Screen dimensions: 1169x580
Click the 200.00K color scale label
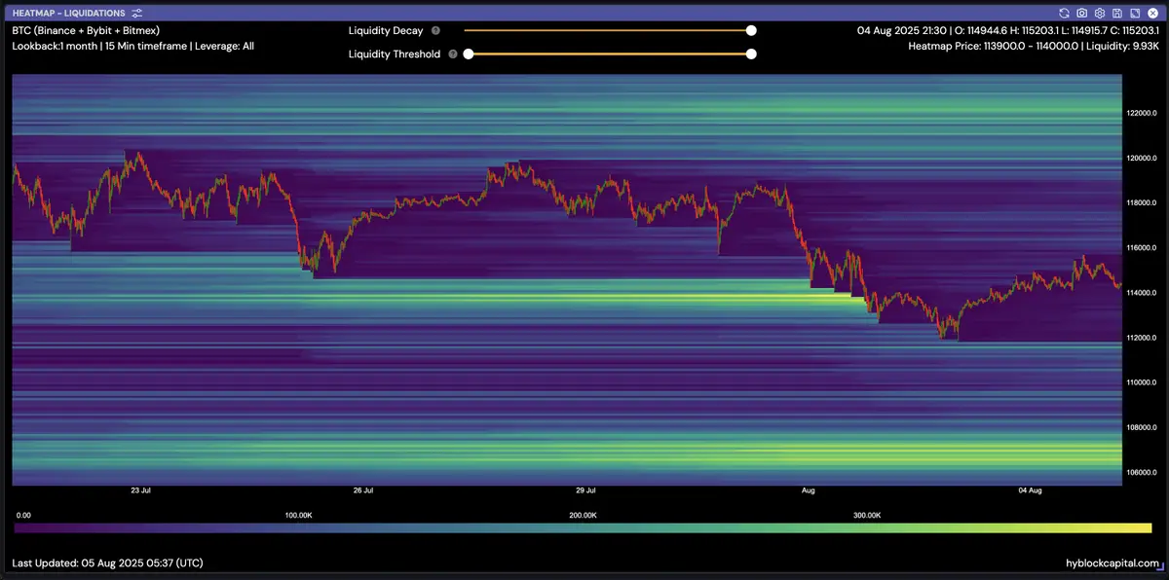[583, 514]
